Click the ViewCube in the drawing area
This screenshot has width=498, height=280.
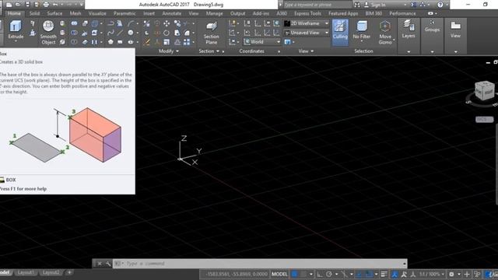click(484, 92)
